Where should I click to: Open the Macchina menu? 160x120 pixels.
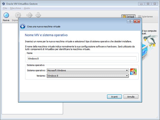(x=16, y=8)
